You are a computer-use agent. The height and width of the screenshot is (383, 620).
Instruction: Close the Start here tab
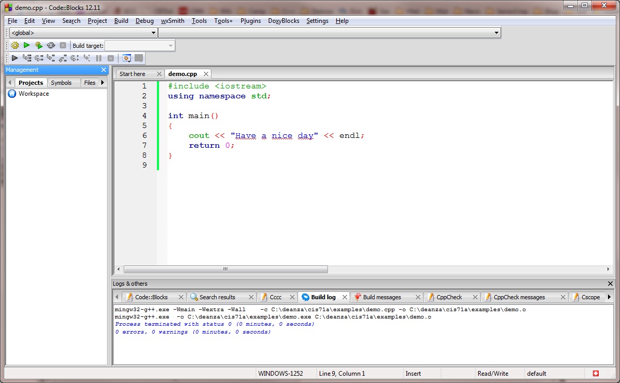(159, 74)
